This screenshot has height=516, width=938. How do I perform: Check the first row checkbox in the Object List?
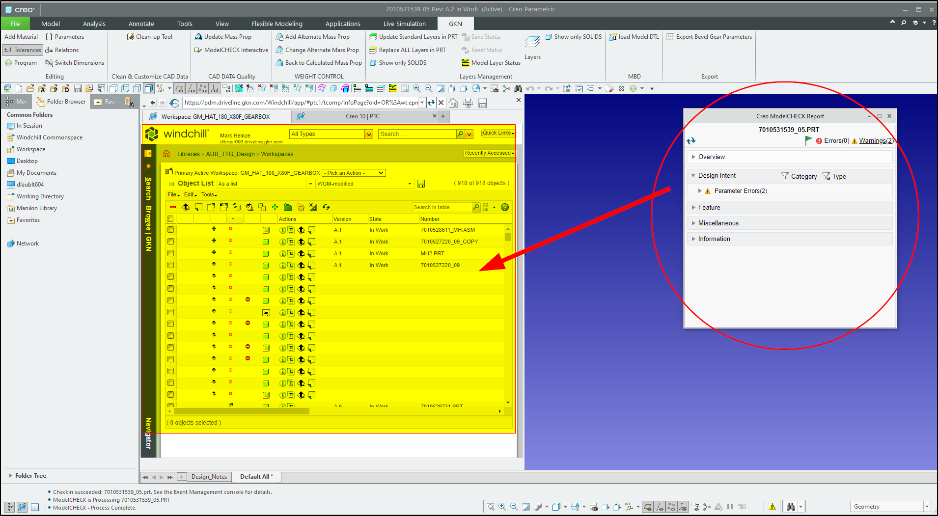(x=170, y=229)
